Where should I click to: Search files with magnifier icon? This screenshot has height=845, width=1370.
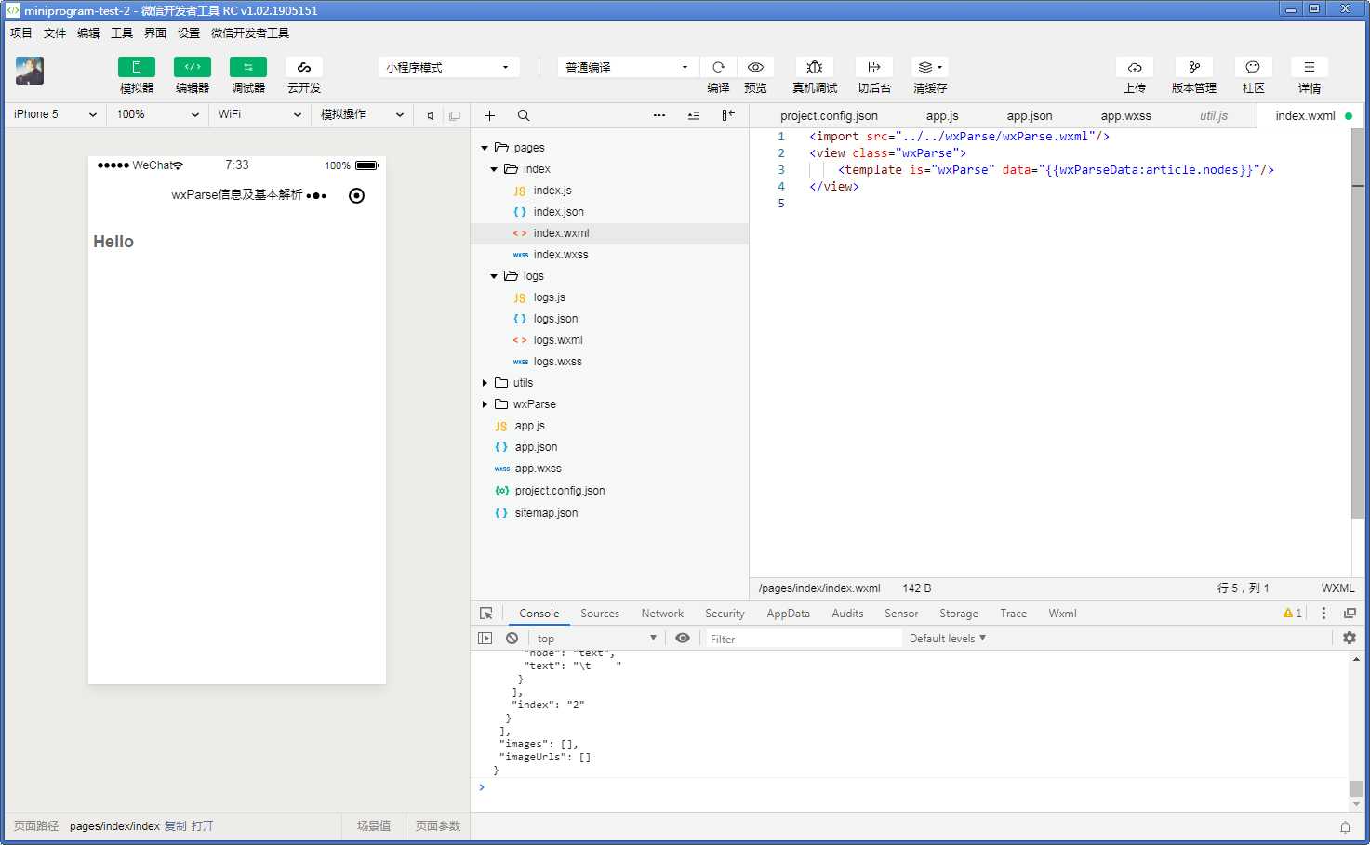pos(524,115)
